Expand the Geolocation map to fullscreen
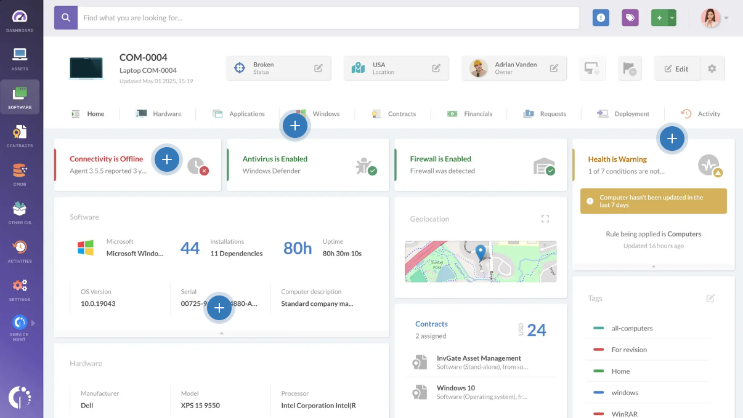The width and height of the screenshot is (743, 418). pos(545,219)
